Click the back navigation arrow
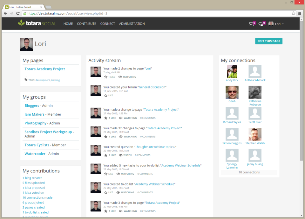The image size is (305, 219). [x=5, y=13]
